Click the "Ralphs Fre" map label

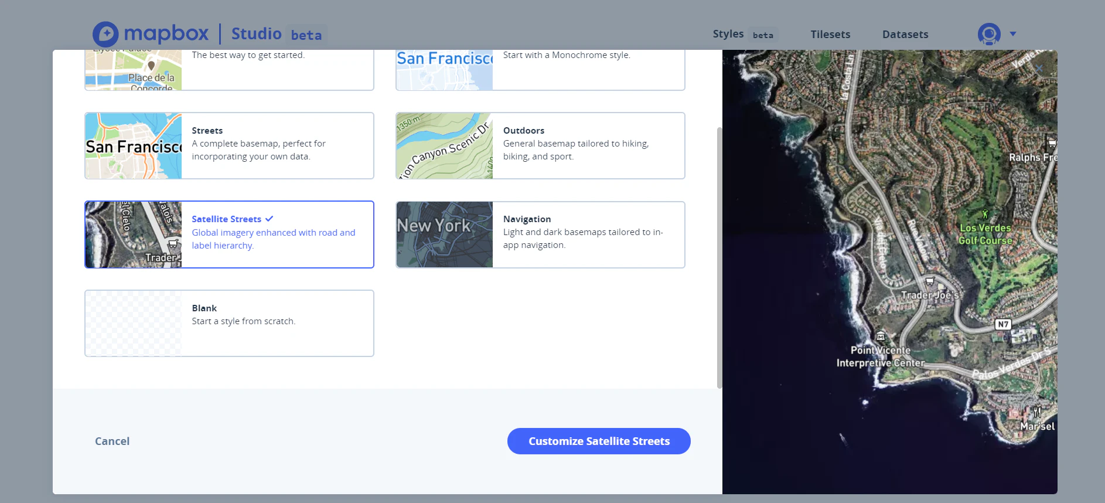click(x=1033, y=157)
